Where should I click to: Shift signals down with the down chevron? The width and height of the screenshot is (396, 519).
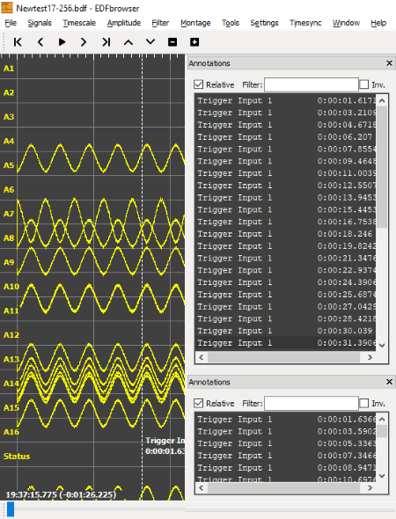[150, 42]
